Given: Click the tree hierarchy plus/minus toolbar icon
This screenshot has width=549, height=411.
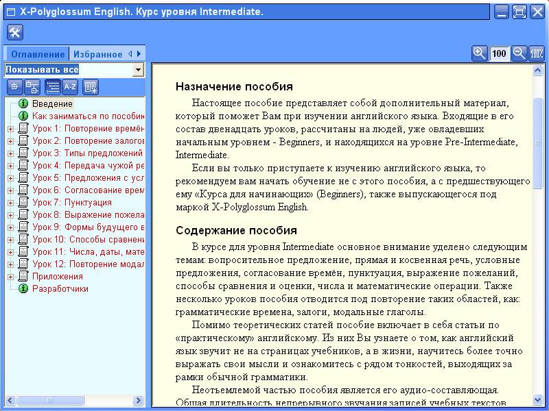Looking at the screenshot, I should coord(32,87).
